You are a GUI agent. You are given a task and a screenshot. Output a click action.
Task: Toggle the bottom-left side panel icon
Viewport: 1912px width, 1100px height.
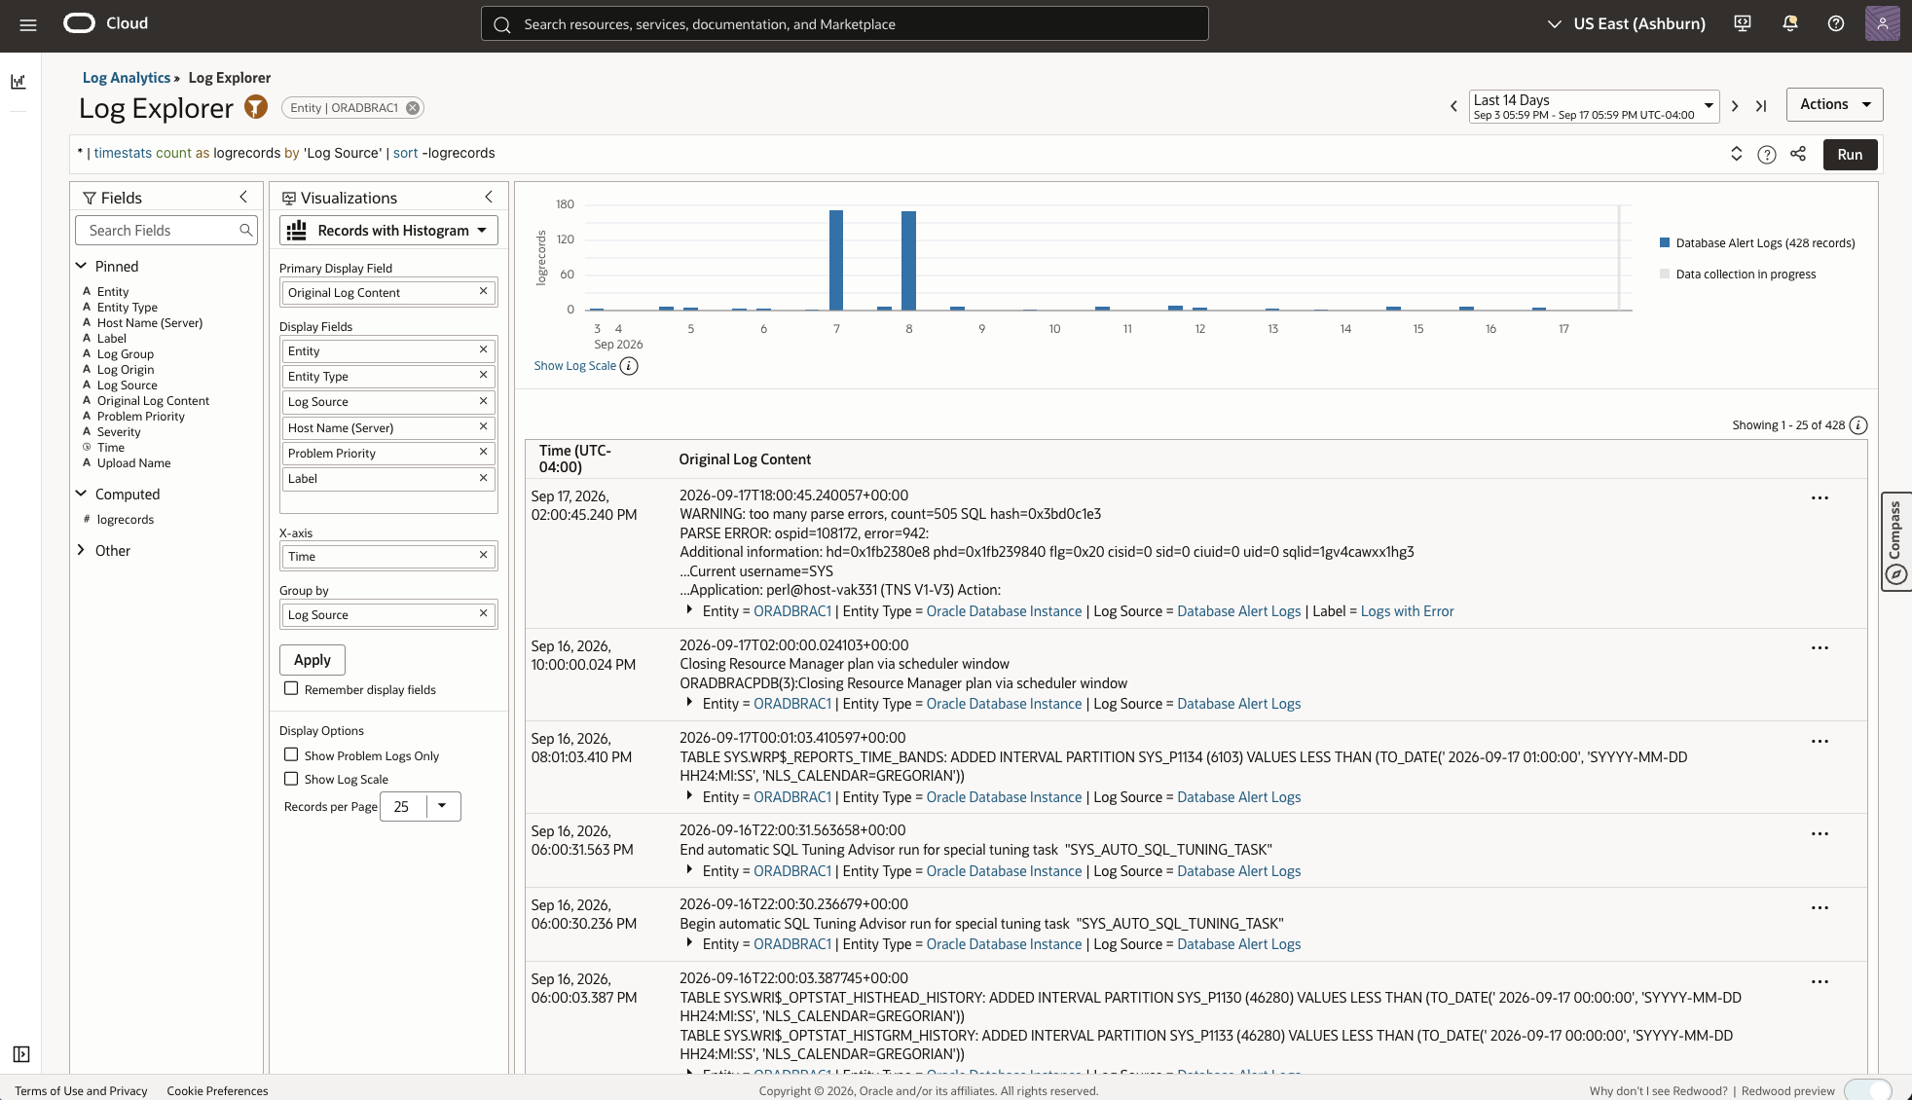(21, 1054)
